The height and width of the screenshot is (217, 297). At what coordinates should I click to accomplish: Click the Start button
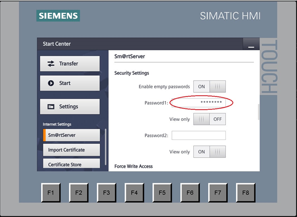(x=70, y=83)
